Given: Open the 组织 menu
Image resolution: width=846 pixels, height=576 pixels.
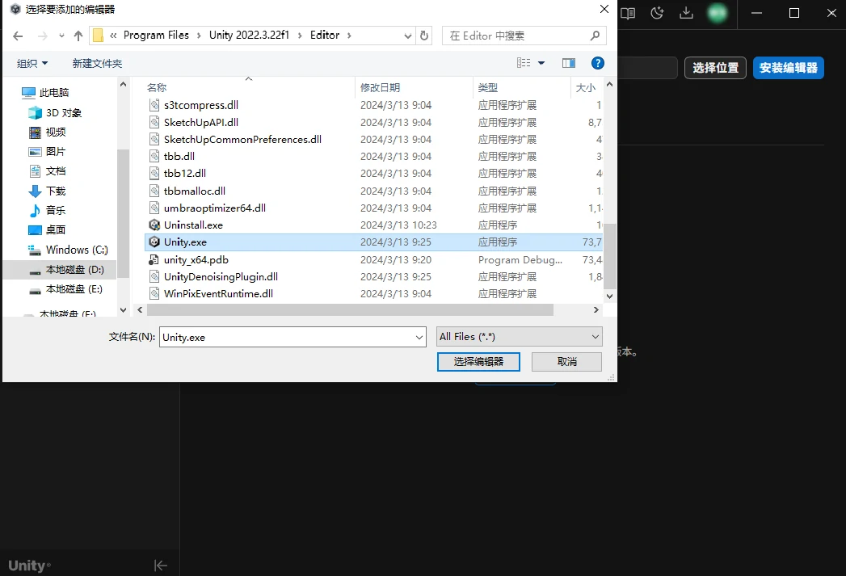Looking at the screenshot, I should point(32,63).
